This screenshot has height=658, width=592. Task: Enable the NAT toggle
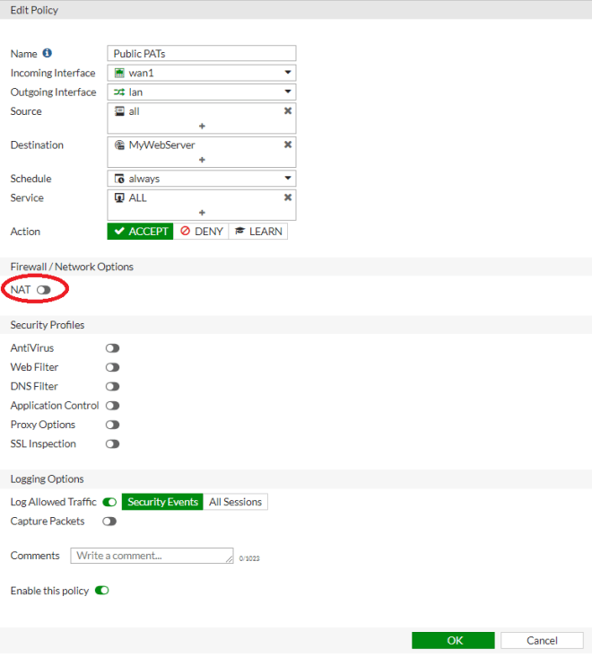tap(43, 290)
